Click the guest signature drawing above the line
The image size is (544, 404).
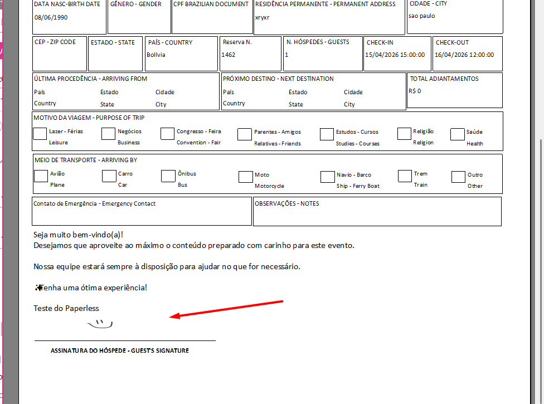point(100,323)
